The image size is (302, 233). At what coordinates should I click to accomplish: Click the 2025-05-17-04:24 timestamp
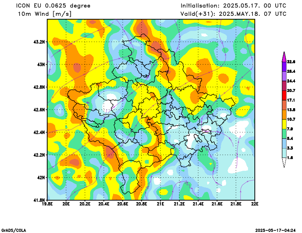276,230
